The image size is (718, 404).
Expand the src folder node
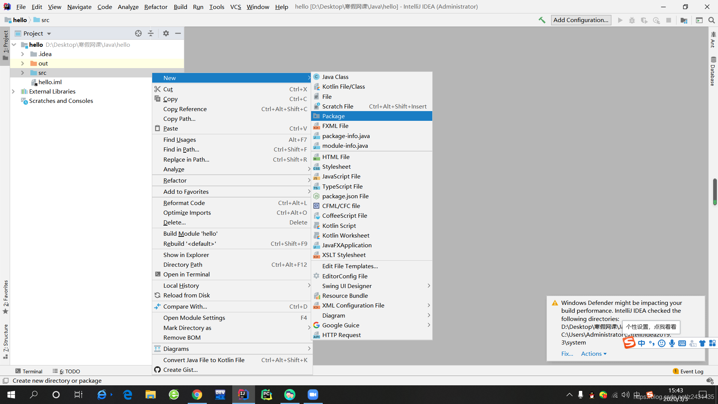(22, 73)
